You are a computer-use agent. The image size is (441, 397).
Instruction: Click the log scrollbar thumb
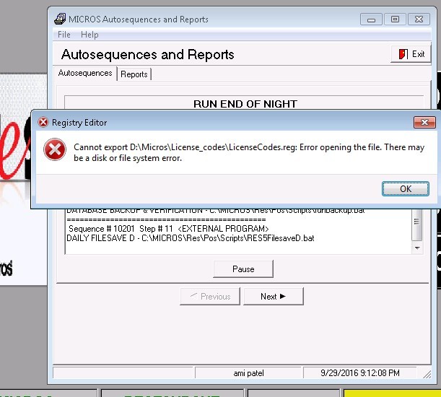pos(417,224)
